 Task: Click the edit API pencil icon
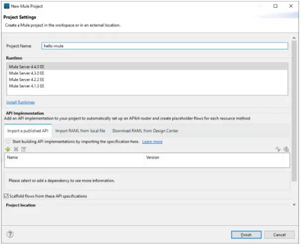[24, 150]
